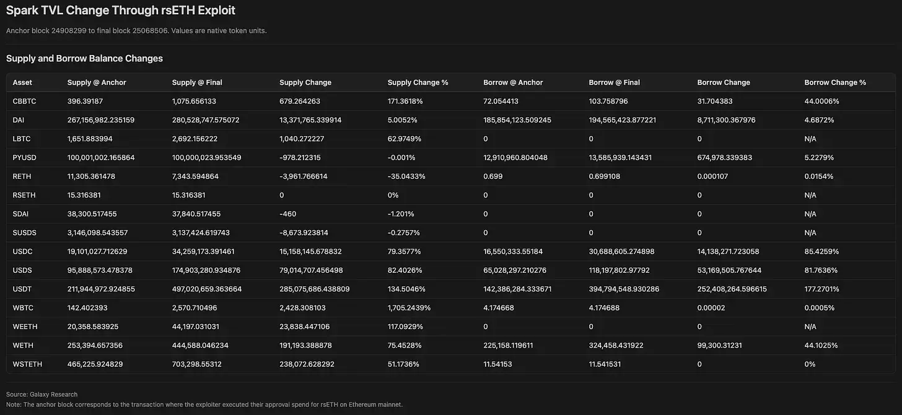Click the Borrow @ Final column header
Image resolution: width=902 pixels, height=415 pixels.
[x=615, y=82]
